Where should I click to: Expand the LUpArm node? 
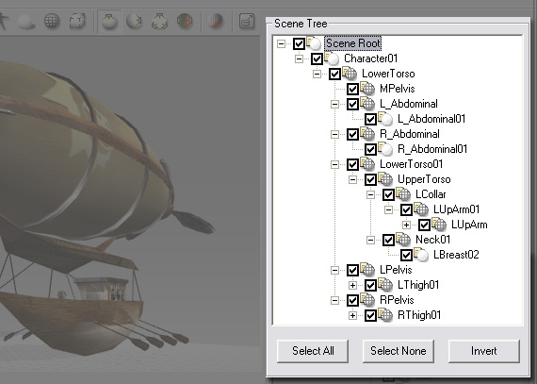(406, 225)
